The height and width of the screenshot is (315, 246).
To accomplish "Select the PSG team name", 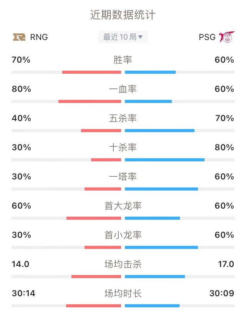I will coord(207,37).
